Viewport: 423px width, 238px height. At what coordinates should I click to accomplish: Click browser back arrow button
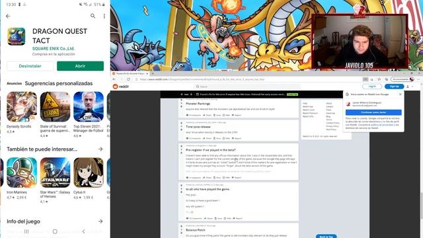click(114, 79)
